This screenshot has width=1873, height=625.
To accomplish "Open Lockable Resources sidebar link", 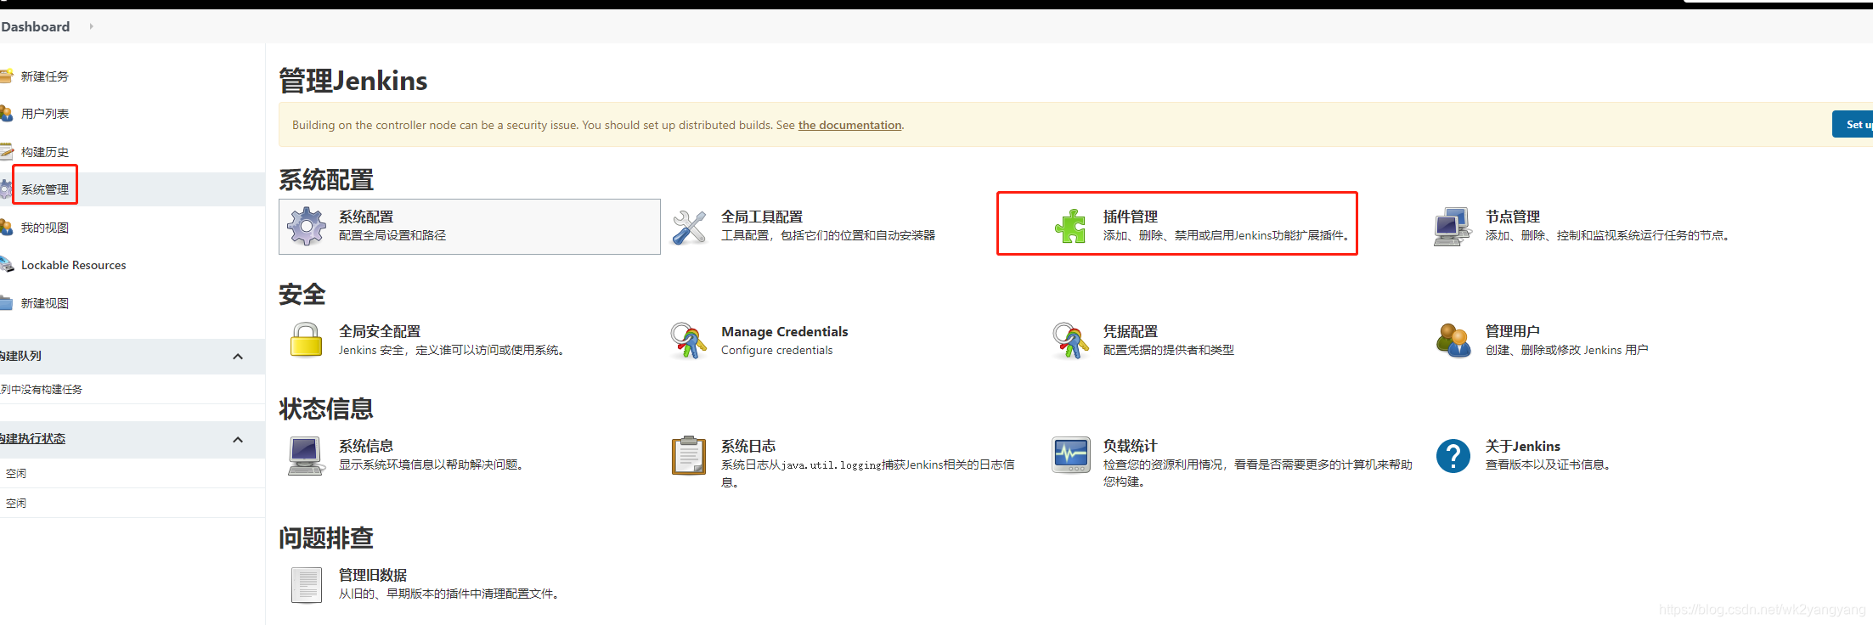I will pos(73,265).
